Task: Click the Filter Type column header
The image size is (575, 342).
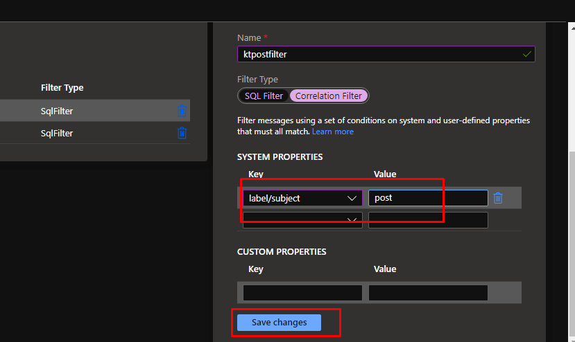Action: coord(62,88)
